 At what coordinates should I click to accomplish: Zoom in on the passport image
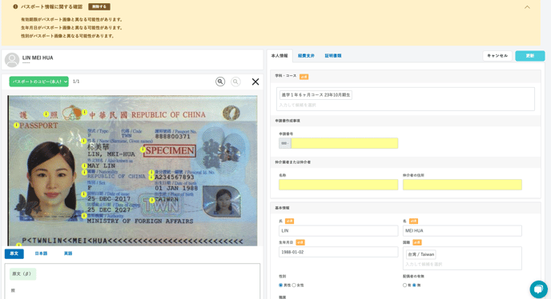(220, 82)
